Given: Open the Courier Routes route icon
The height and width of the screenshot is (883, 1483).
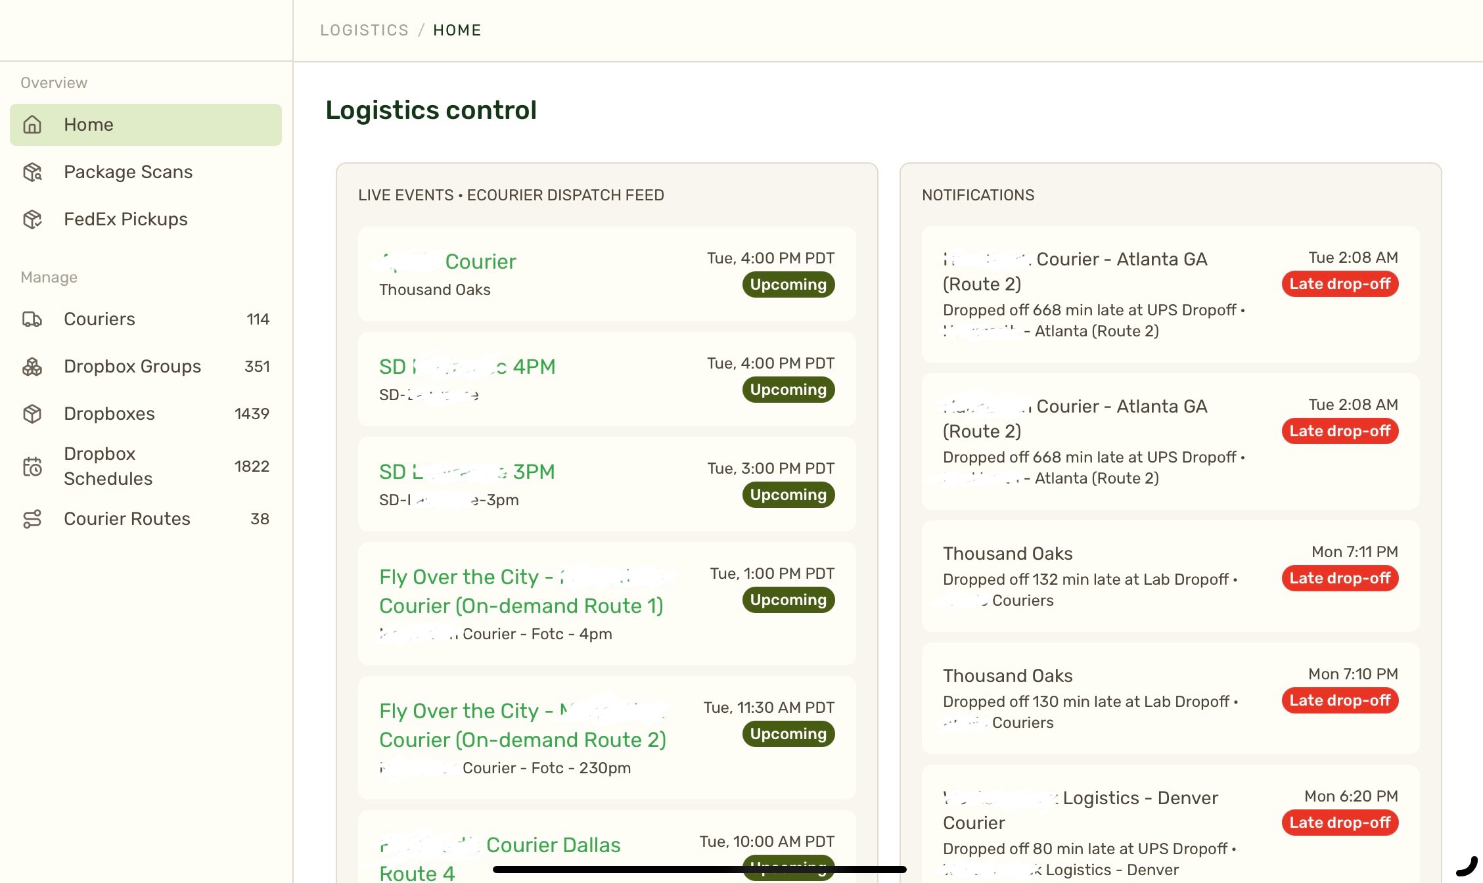Looking at the screenshot, I should [32, 519].
